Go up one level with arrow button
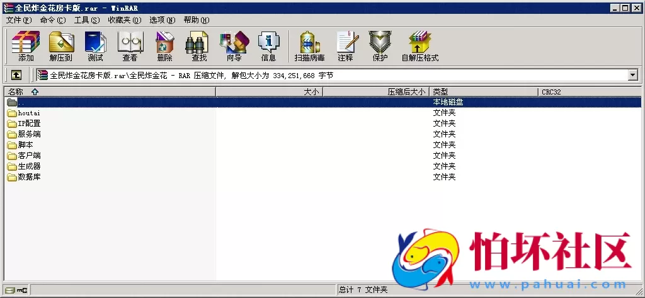645x298 pixels. pos(16,76)
